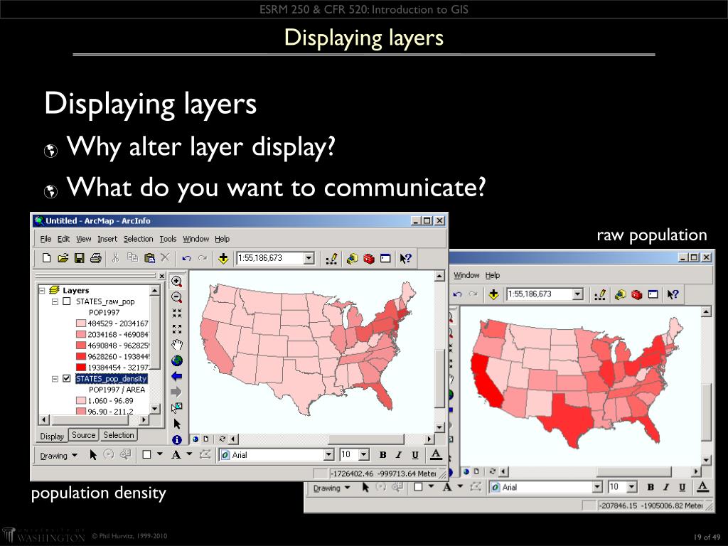
Task: Select the Select Features tool
Action: tap(177, 407)
